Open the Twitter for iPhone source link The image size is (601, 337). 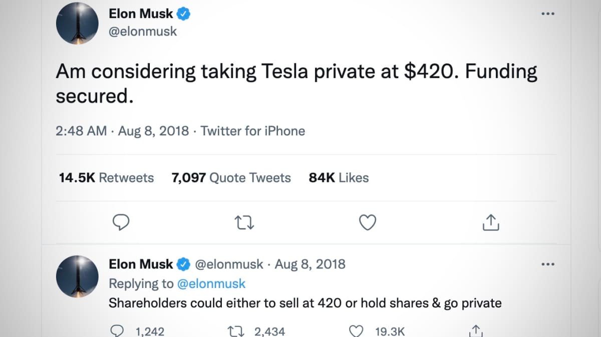coord(253,131)
